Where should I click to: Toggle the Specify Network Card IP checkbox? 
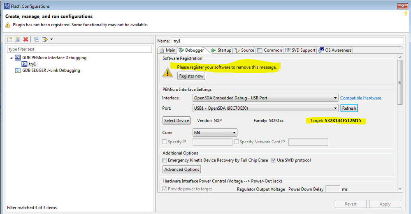pyautogui.click(x=237, y=142)
